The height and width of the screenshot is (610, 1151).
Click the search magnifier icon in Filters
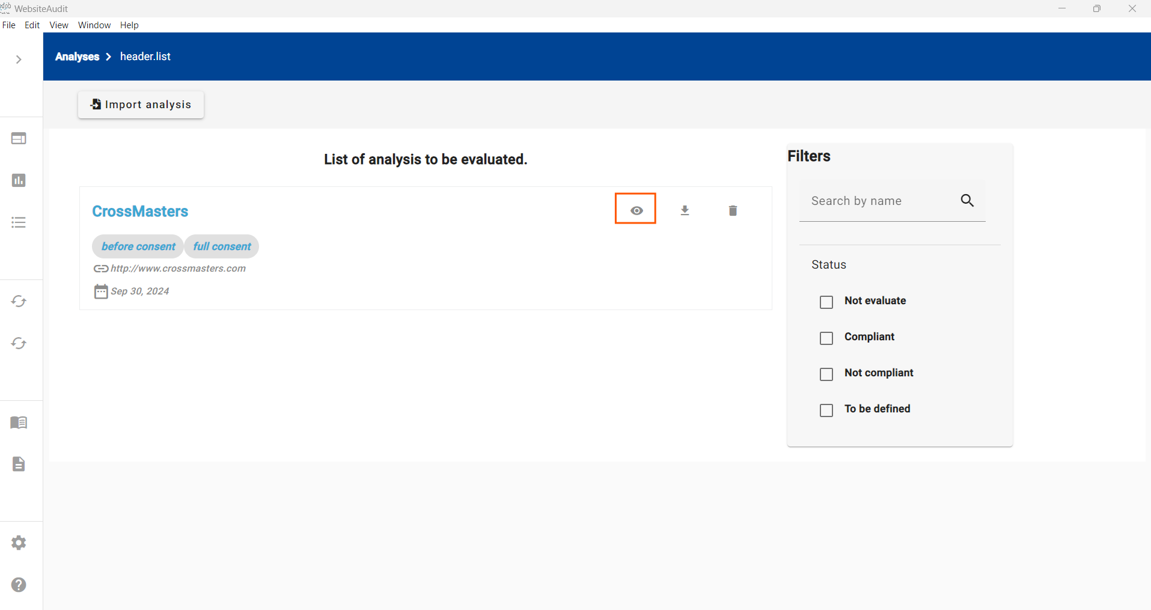pyautogui.click(x=967, y=200)
